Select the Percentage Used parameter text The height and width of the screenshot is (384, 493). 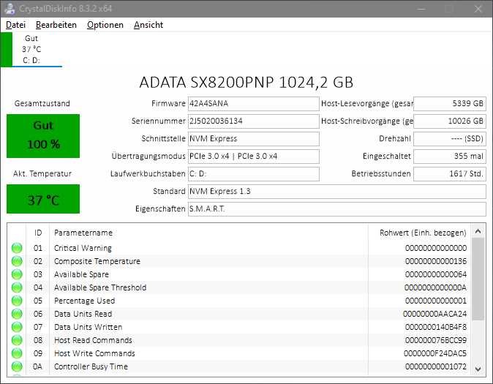click(x=84, y=301)
